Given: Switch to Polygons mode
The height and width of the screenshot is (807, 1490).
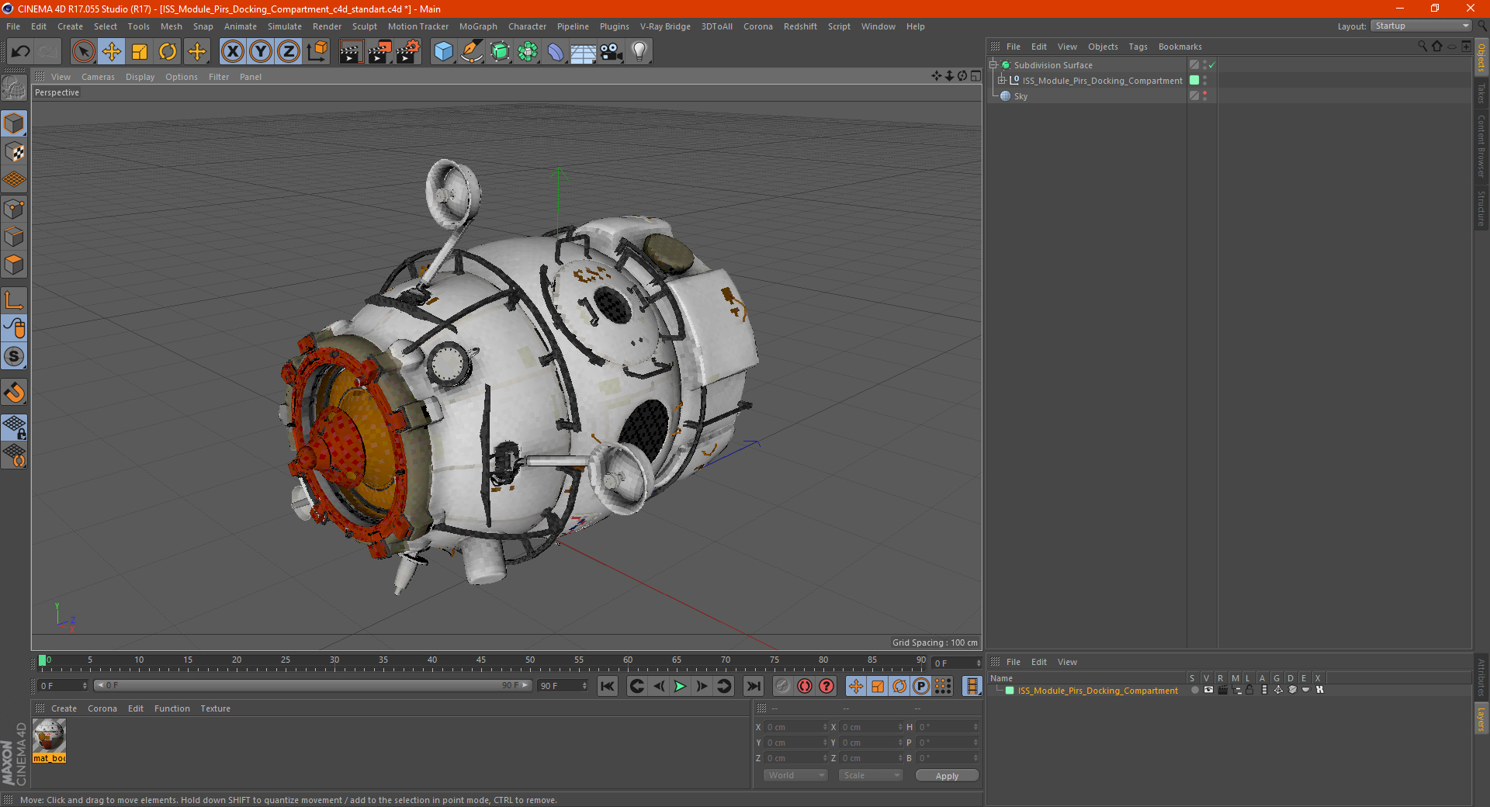Looking at the screenshot, I should pos(14,265).
